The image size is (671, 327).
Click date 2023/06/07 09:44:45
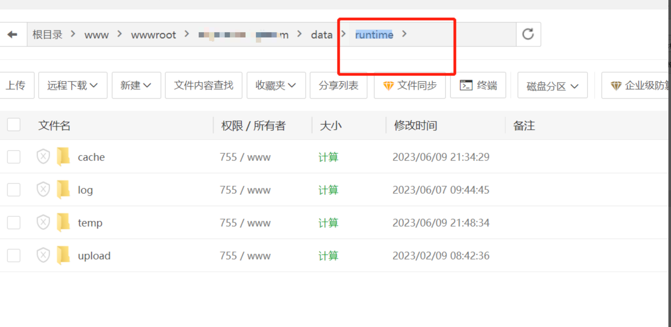point(441,190)
